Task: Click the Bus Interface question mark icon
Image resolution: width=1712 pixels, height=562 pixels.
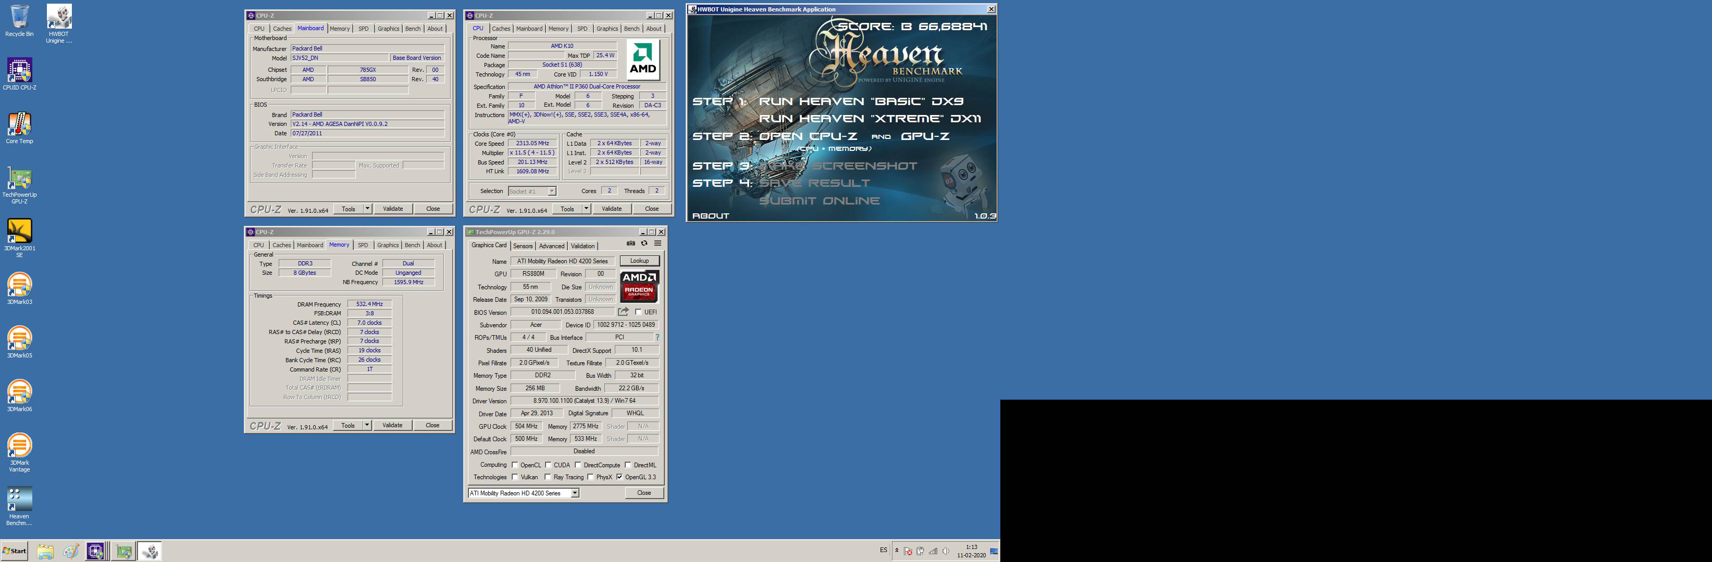Action: pos(657,337)
